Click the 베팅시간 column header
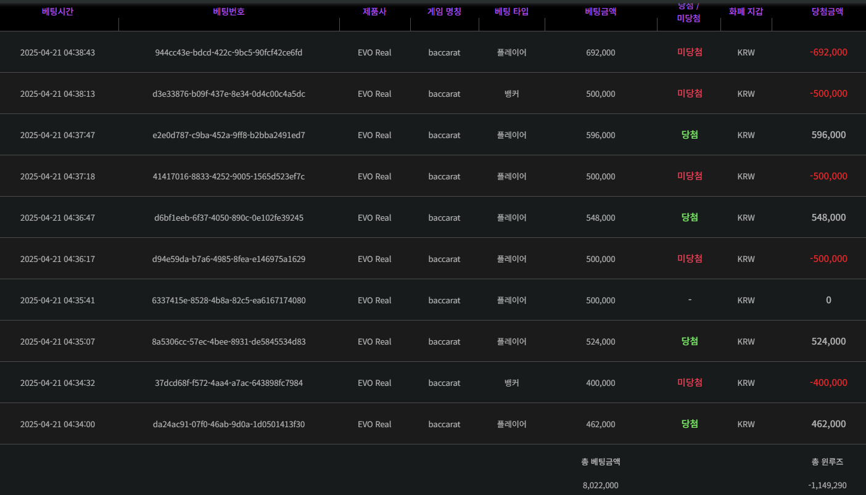The image size is (866, 495). [x=57, y=12]
